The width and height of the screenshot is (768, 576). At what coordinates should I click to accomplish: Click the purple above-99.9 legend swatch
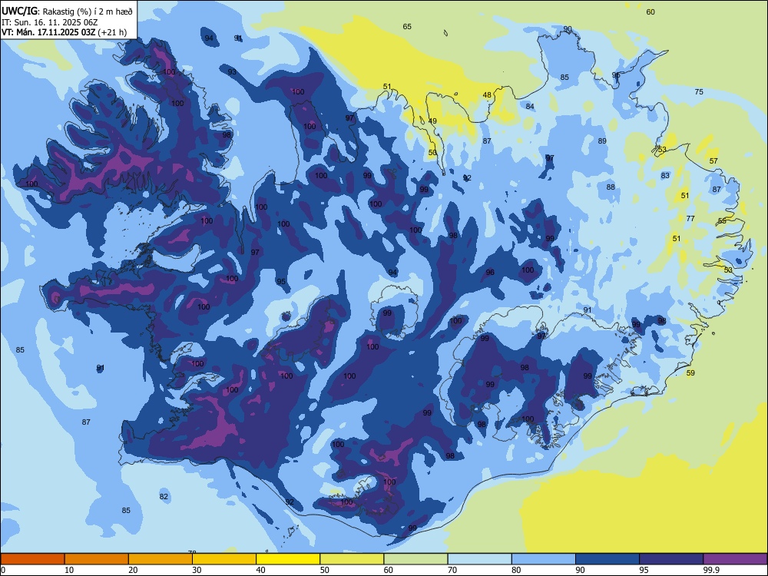click(735, 559)
